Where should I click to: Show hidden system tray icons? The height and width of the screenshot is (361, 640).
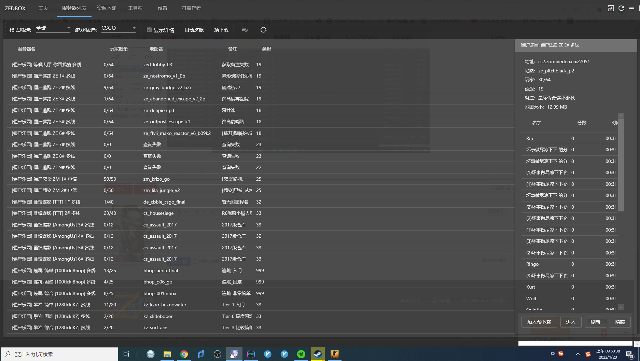tap(578, 354)
